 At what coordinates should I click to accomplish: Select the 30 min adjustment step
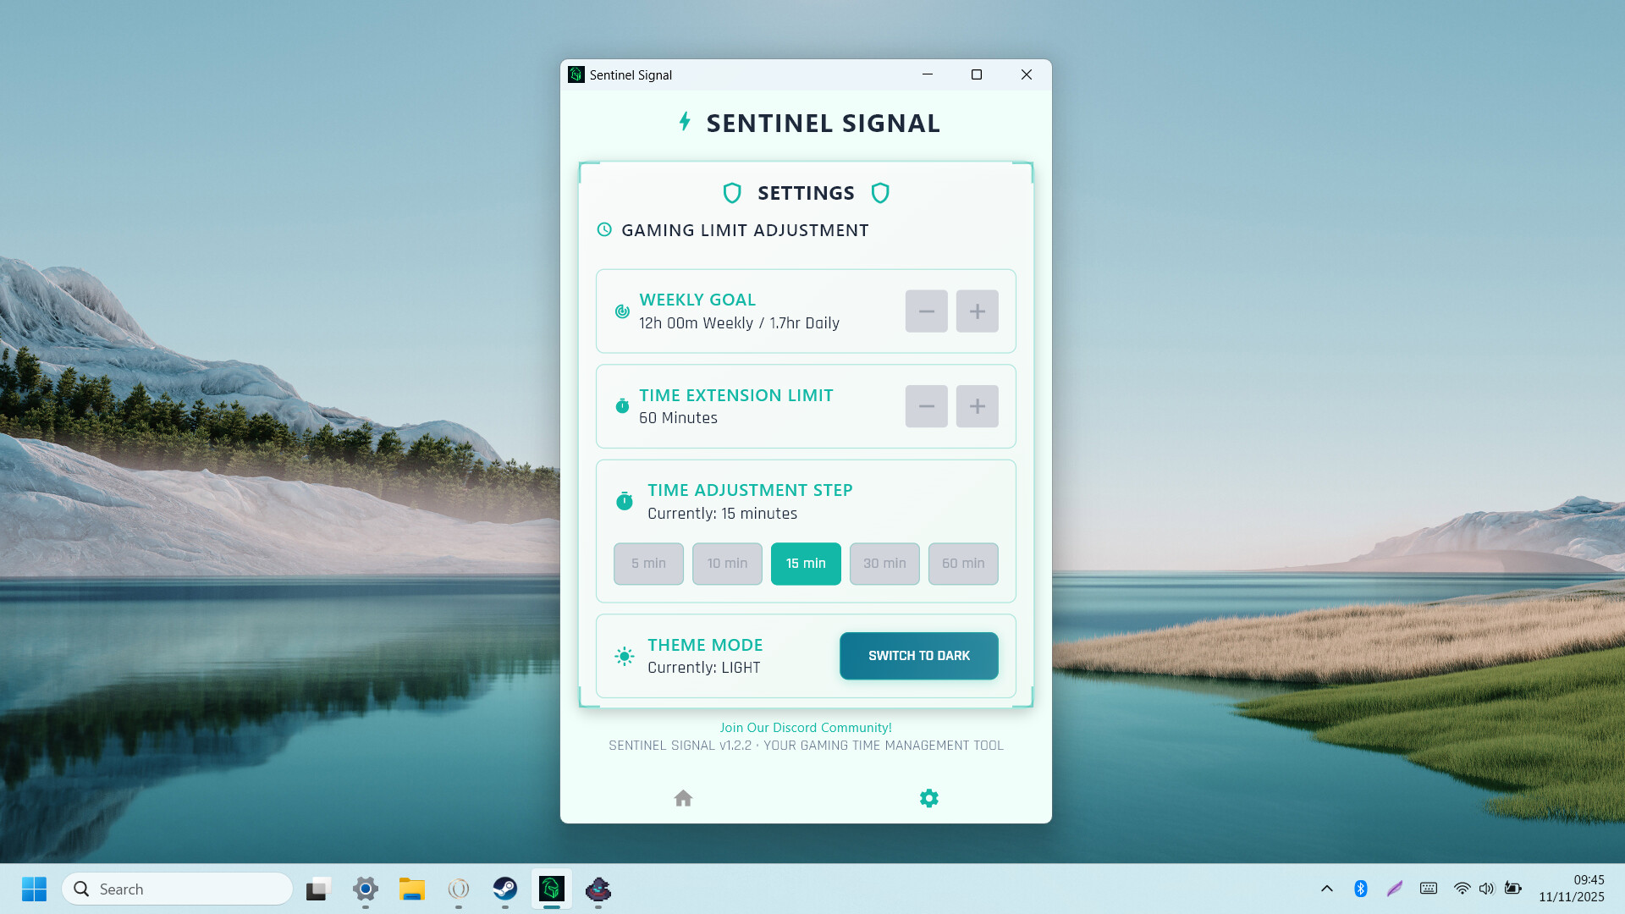coord(884,564)
